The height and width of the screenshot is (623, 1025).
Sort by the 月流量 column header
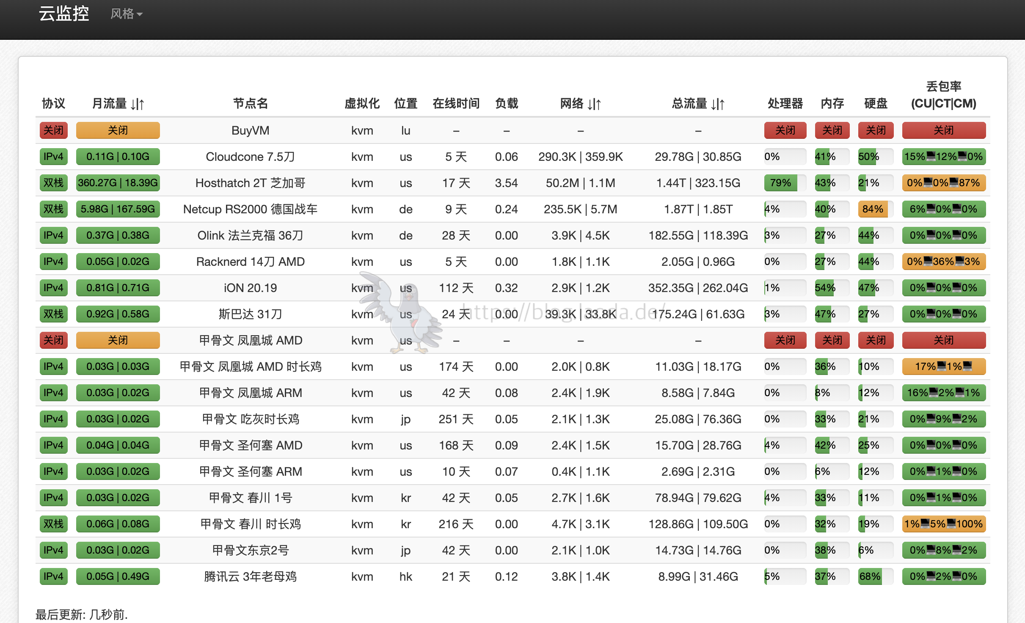118,103
